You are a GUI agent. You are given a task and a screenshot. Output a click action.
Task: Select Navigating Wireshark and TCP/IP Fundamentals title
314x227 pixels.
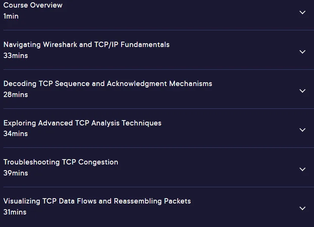86,45
